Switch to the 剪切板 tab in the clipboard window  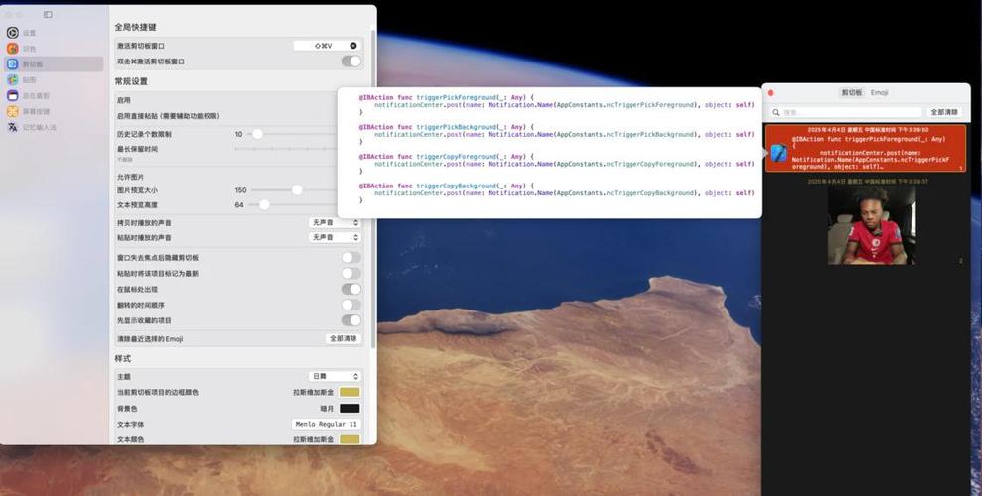coord(852,92)
